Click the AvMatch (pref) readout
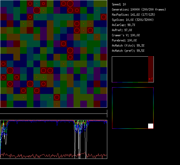Viewport: 180px width, 165px height. 128,51
